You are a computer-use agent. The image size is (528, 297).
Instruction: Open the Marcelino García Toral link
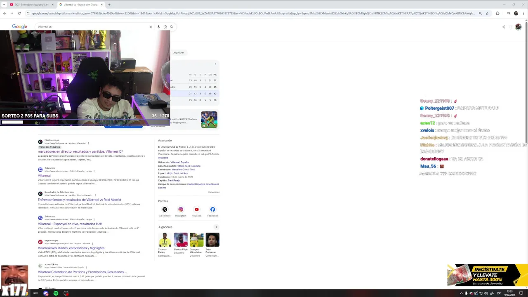point(184,170)
